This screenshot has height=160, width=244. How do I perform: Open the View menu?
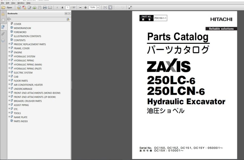point(13,3)
